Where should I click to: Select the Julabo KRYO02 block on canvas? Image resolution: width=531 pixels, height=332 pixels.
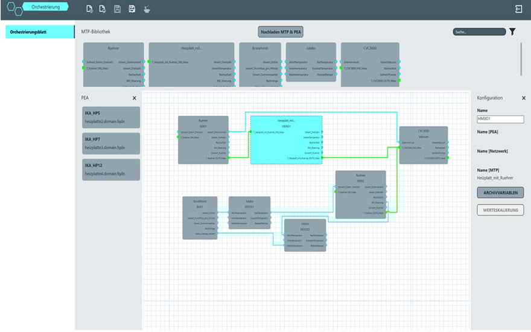click(x=305, y=235)
